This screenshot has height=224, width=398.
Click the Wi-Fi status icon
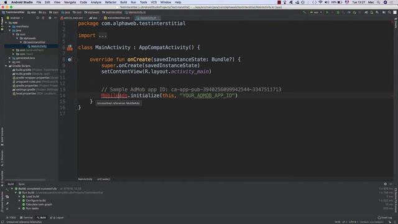pos(321,2)
